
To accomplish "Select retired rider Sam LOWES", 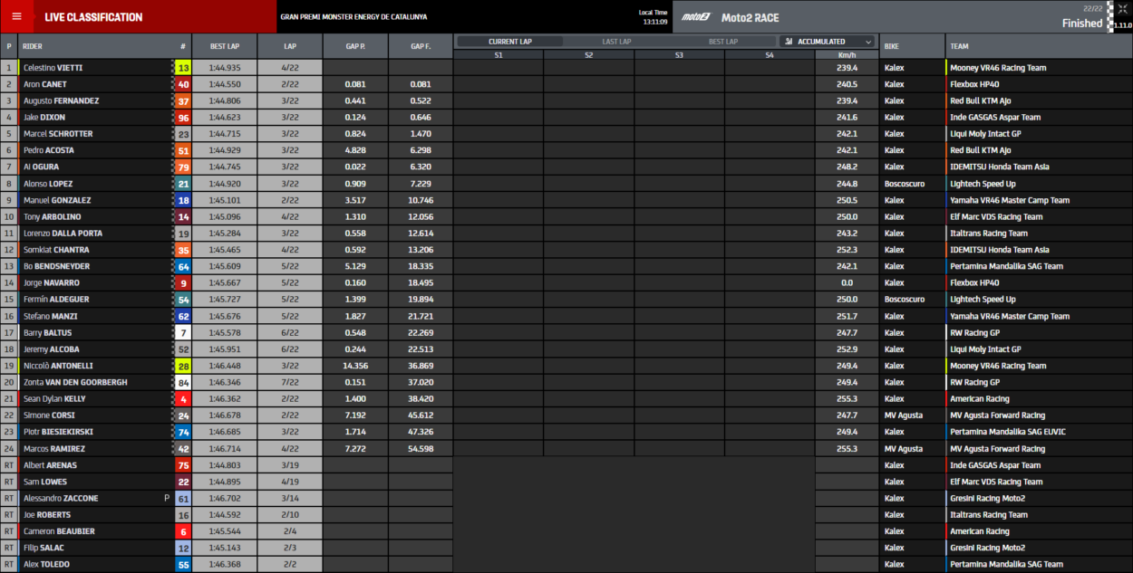I will [x=45, y=482].
